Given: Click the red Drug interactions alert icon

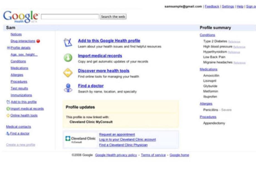Looking at the screenshot, I should tap(38, 41).
